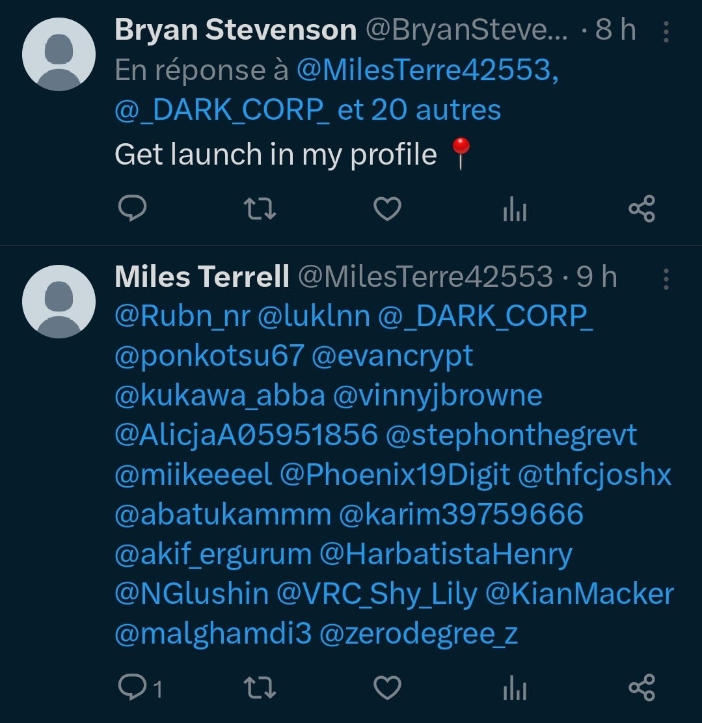The image size is (702, 723).
Task: Open the "et 20 autres" recipients list
Action: tap(419, 110)
